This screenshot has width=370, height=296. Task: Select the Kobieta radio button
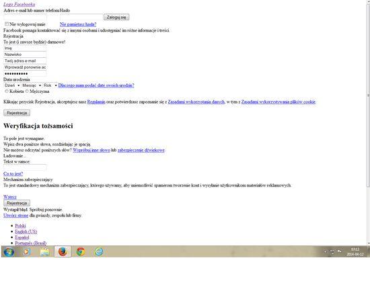coord(7,91)
